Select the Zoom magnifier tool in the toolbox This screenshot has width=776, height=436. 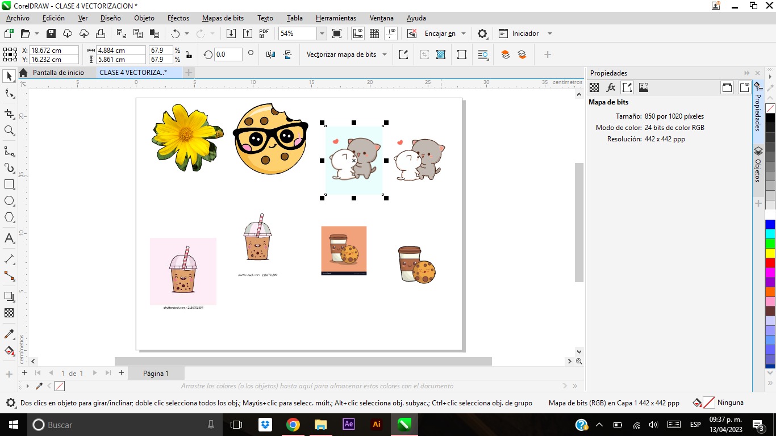9,131
